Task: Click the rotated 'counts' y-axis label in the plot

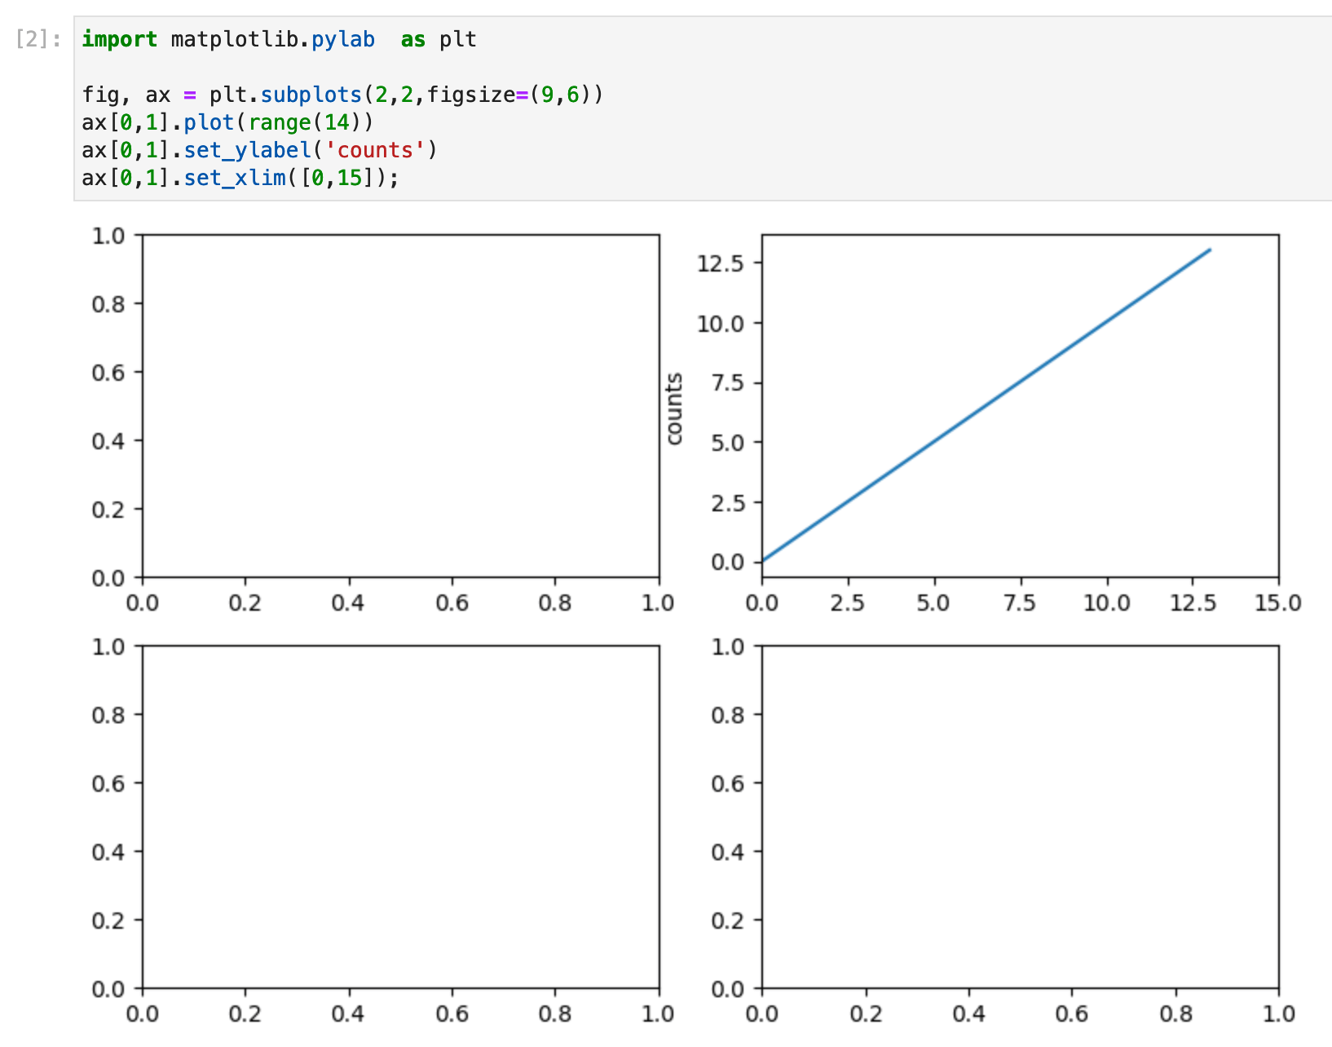Action: coord(674,409)
